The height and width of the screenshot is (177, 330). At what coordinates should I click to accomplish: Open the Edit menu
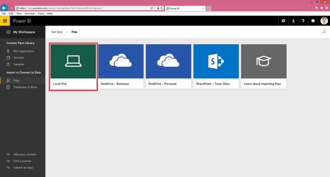[x=11, y=14]
